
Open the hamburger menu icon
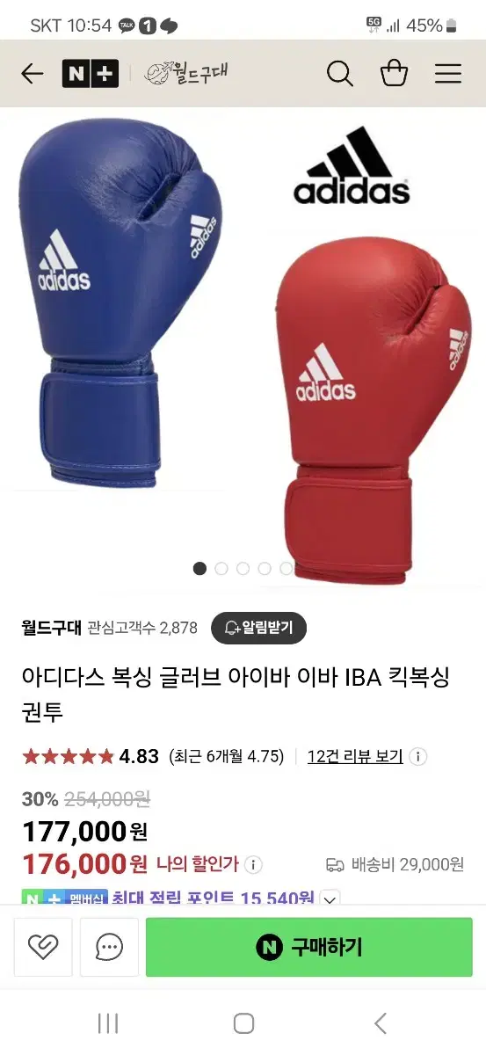pos(448,74)
